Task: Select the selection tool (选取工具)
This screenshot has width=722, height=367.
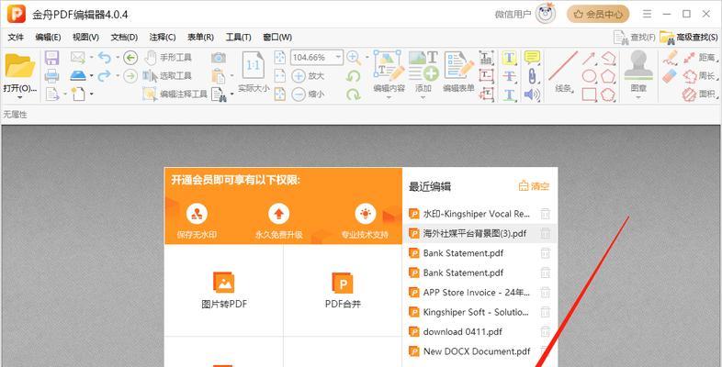Action: click(x=166, y=76)
